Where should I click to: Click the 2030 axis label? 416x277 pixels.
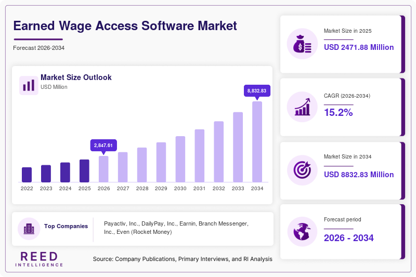[180, 189]
